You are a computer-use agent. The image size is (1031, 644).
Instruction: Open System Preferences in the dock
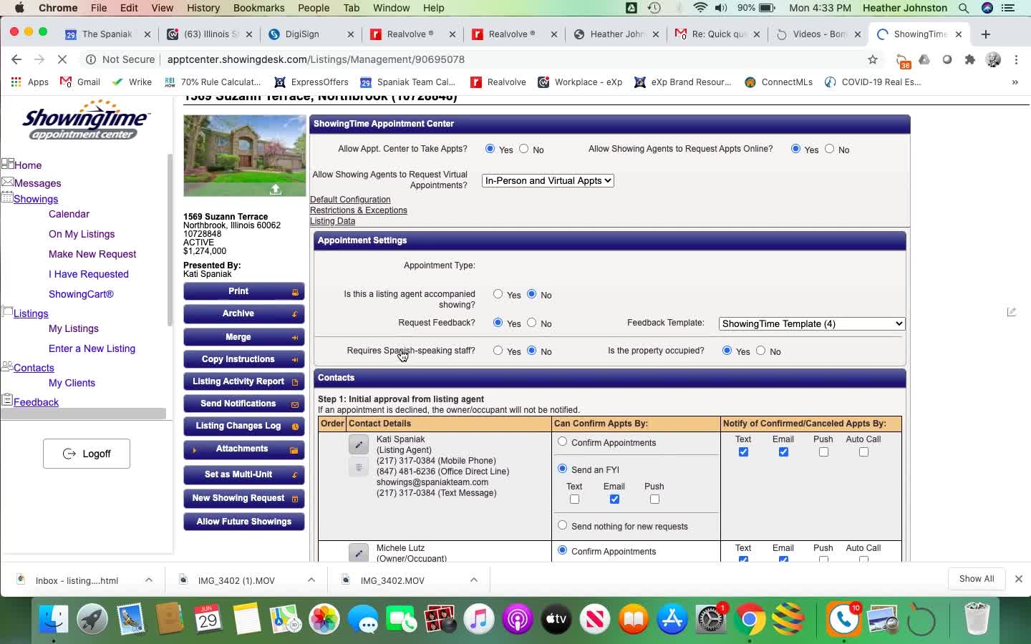pos(711,619)
